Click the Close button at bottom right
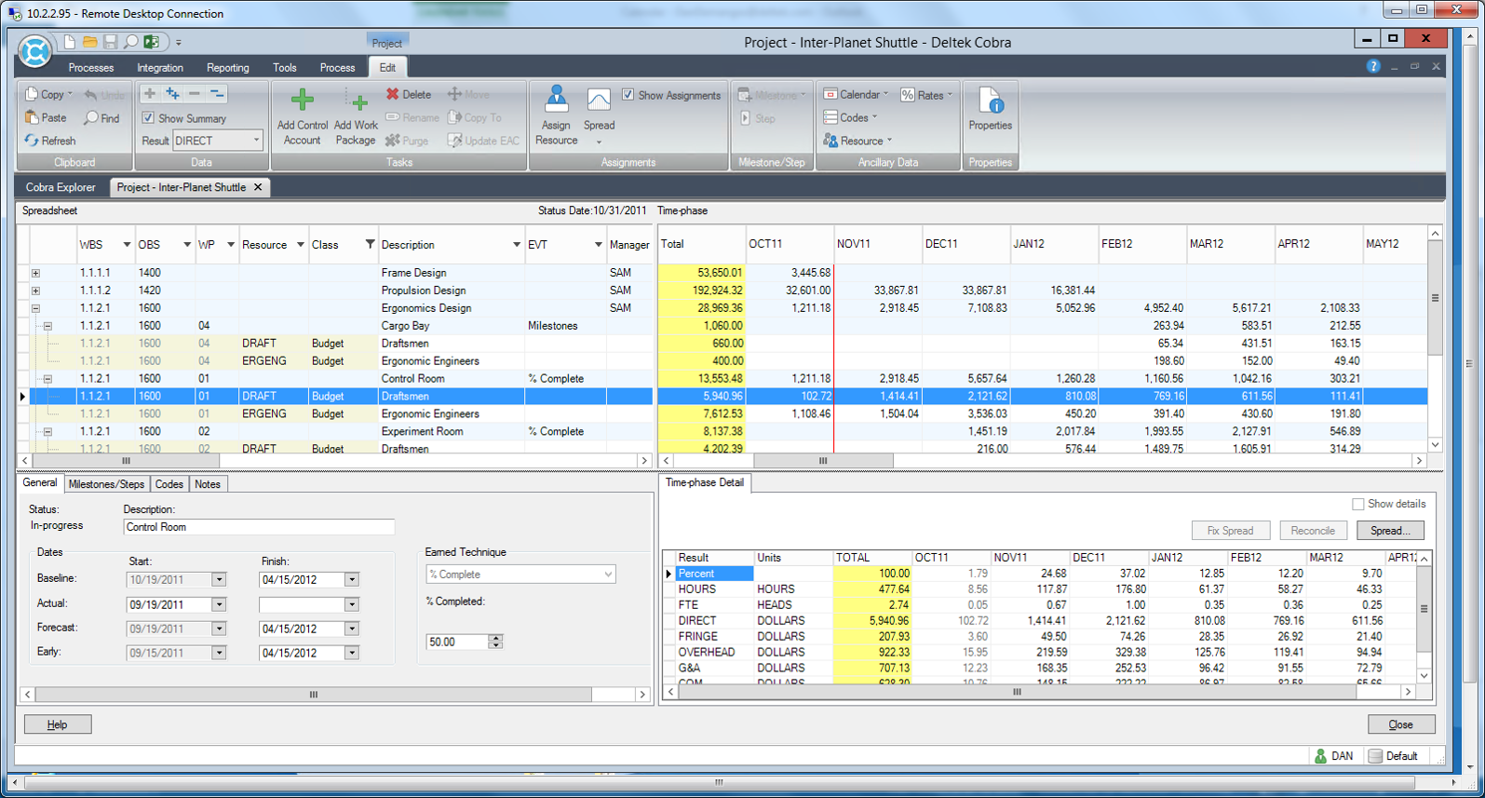Screen dimensions: 1485x798 point(1400,724)
